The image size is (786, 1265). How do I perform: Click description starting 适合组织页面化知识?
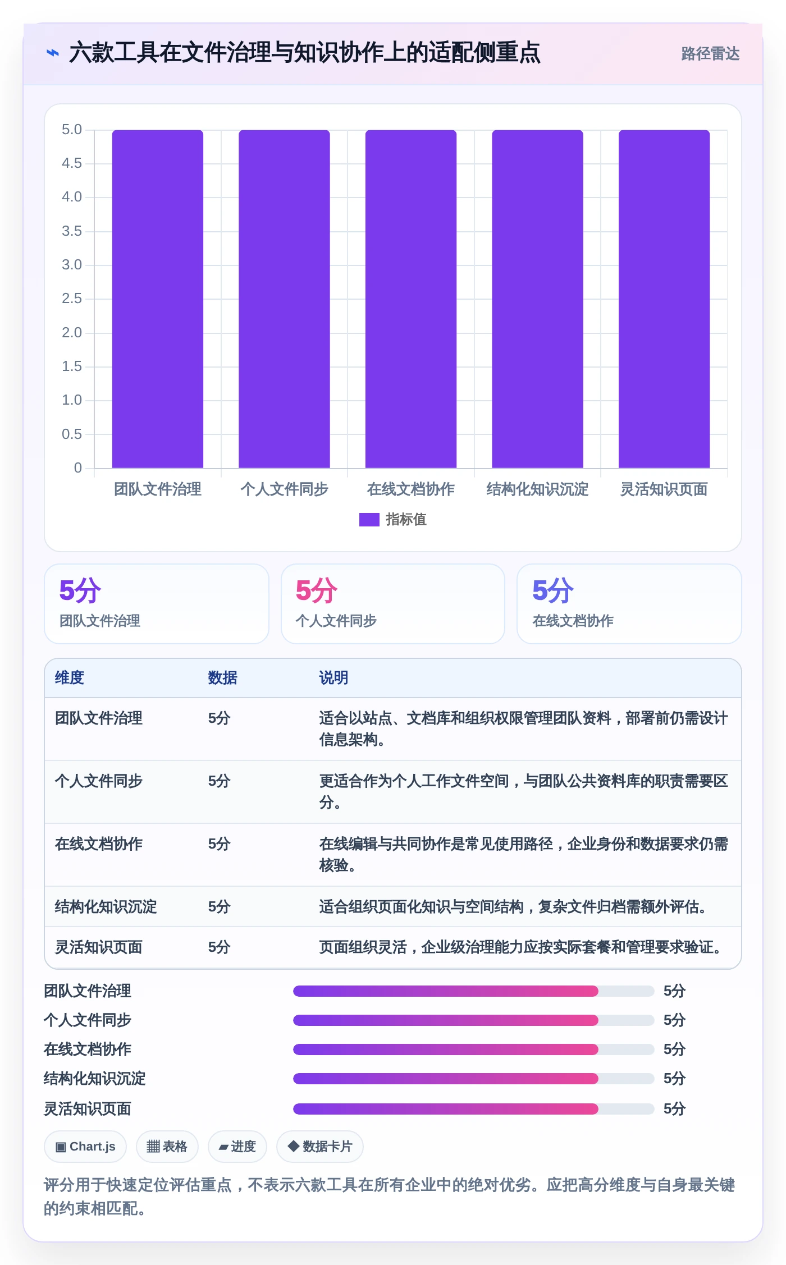(513, 907)
